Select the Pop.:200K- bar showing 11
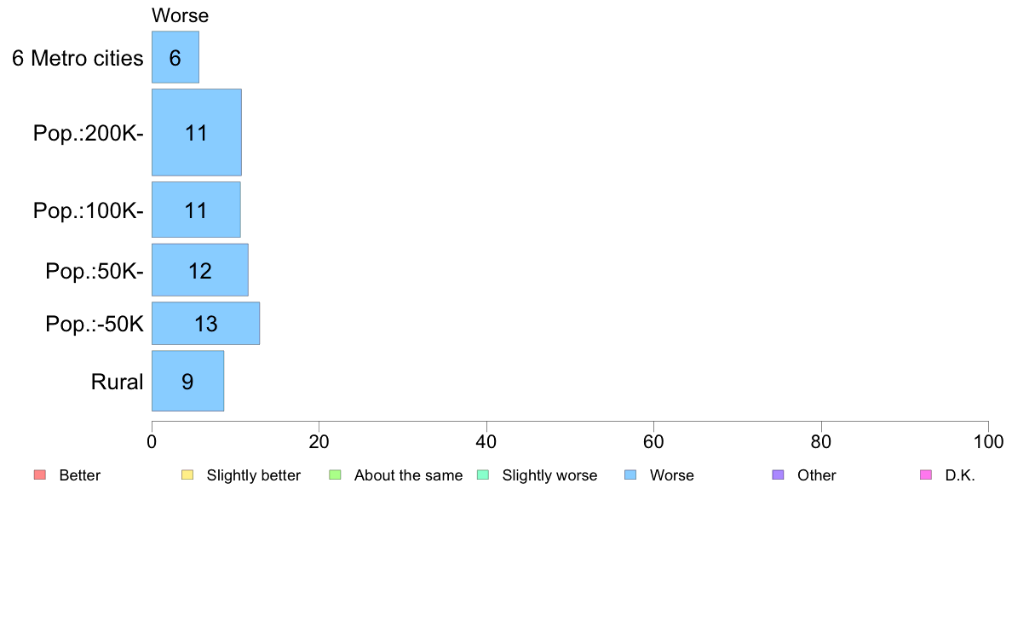The width and height of the screenshot is (1012, 627). pyautogui.click(x=197, y=132)
